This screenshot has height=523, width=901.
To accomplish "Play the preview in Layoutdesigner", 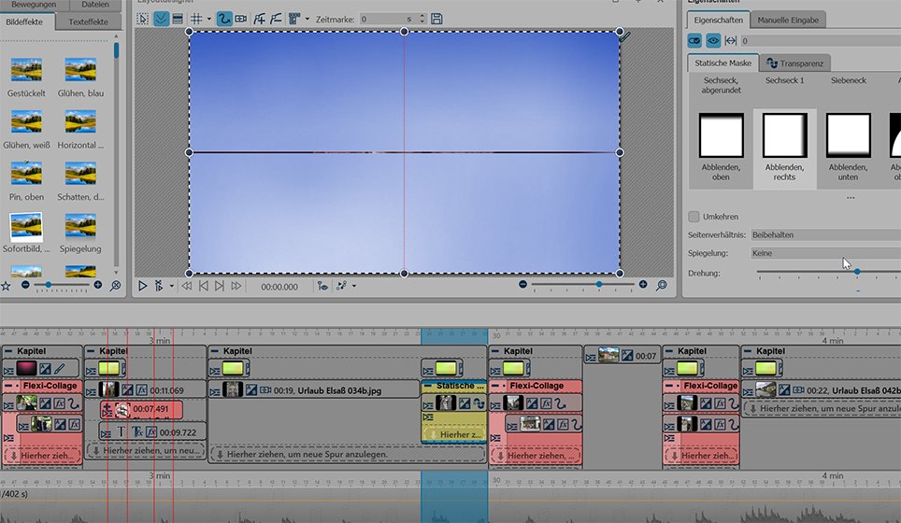I will tap(143, 286).
